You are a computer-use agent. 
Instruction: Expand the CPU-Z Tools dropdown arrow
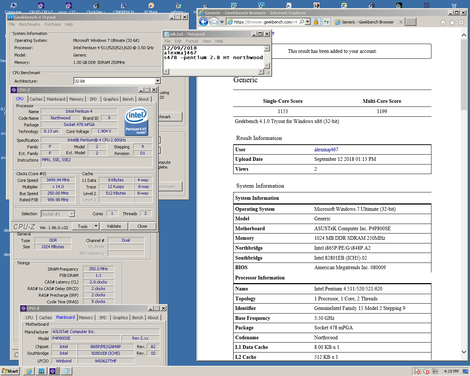pyautogui.click(x=96, y=226)
